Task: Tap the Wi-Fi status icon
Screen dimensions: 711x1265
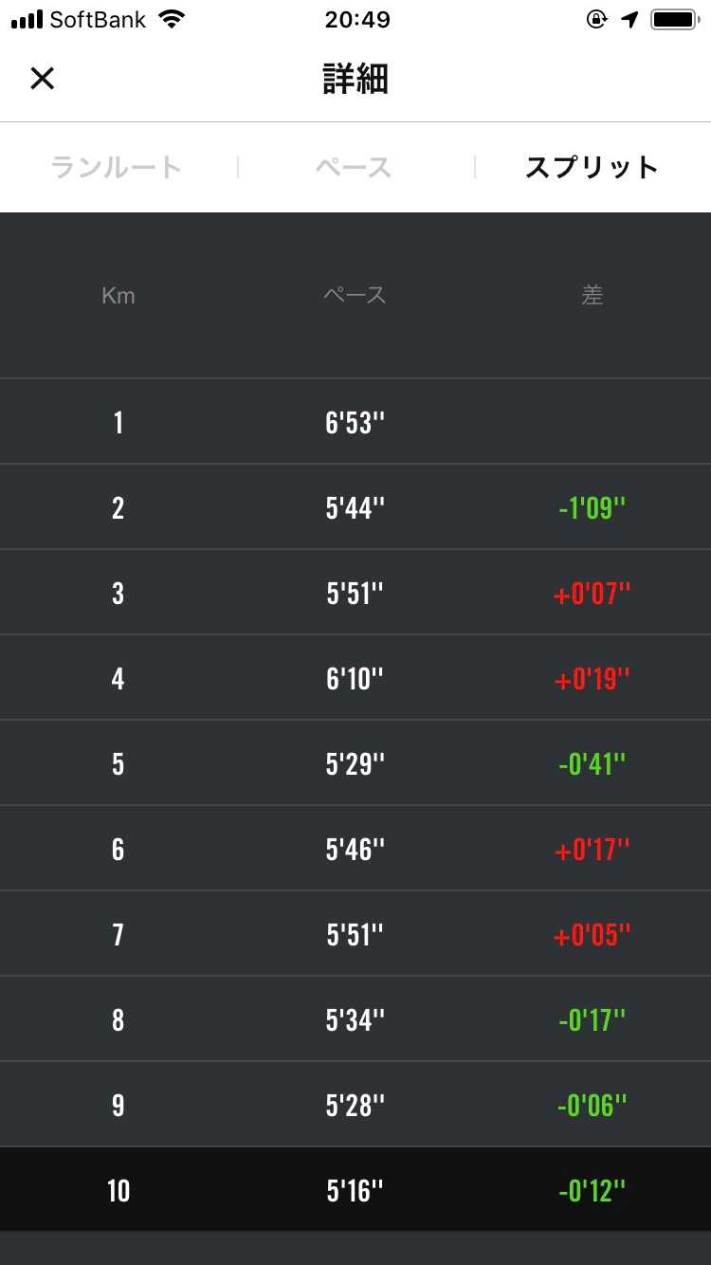Action: (172, 19)
